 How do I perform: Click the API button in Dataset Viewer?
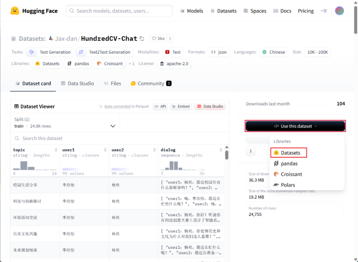coord(160,106)
